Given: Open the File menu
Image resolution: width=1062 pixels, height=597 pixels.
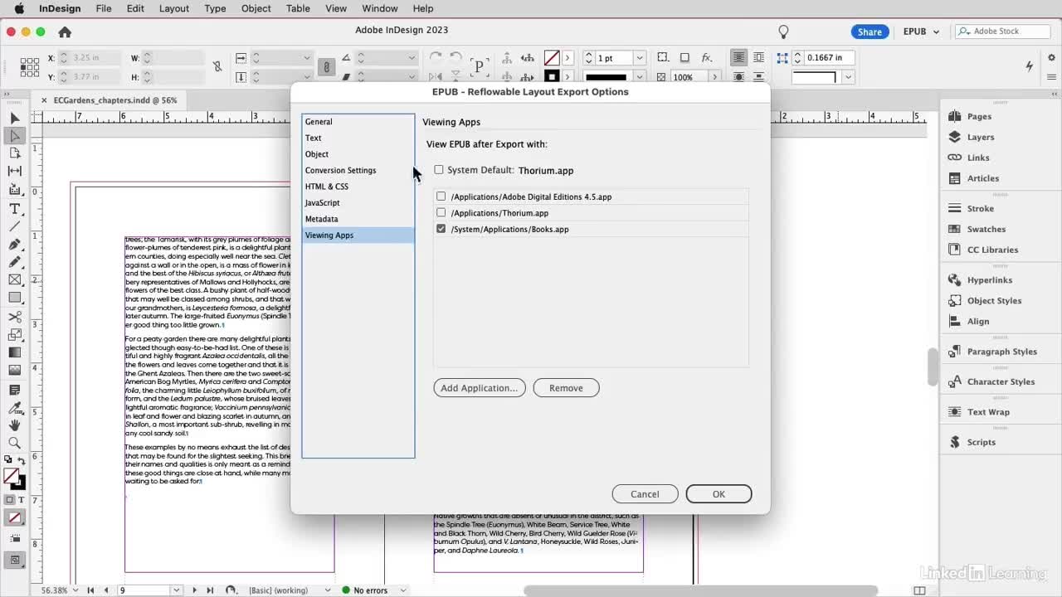Looking at the screenshot, I should (104, 8).
